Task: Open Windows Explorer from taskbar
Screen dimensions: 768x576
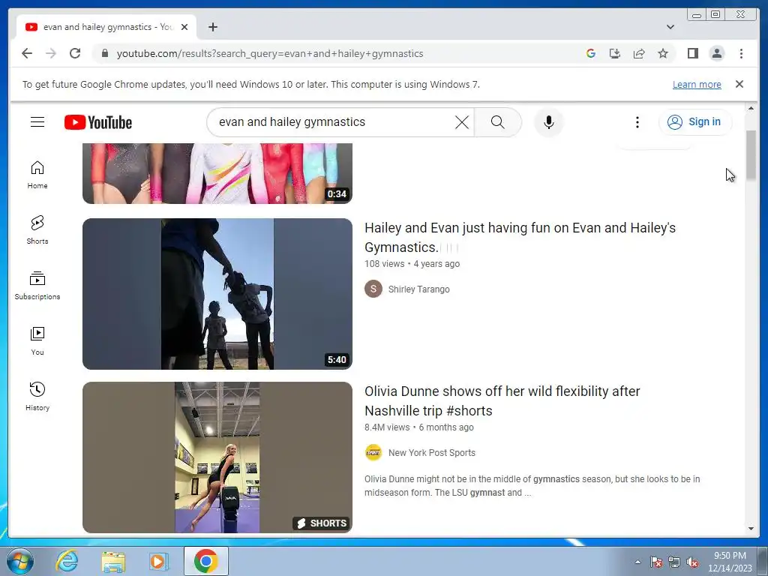Action: pos(113,561)
